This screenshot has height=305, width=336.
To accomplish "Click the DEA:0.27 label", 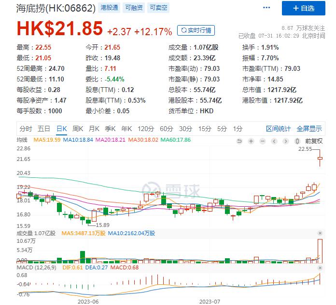I will 97,267.
